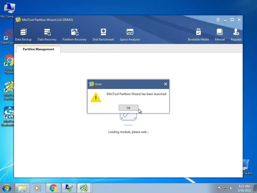Select the Google Chrome desktop shortcut
Image resolution: width=257 pixels, height=193 pixels.
[x=9, y=65]
